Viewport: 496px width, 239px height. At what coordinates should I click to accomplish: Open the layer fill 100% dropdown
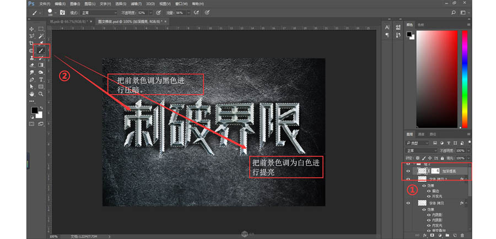point(468,158)
